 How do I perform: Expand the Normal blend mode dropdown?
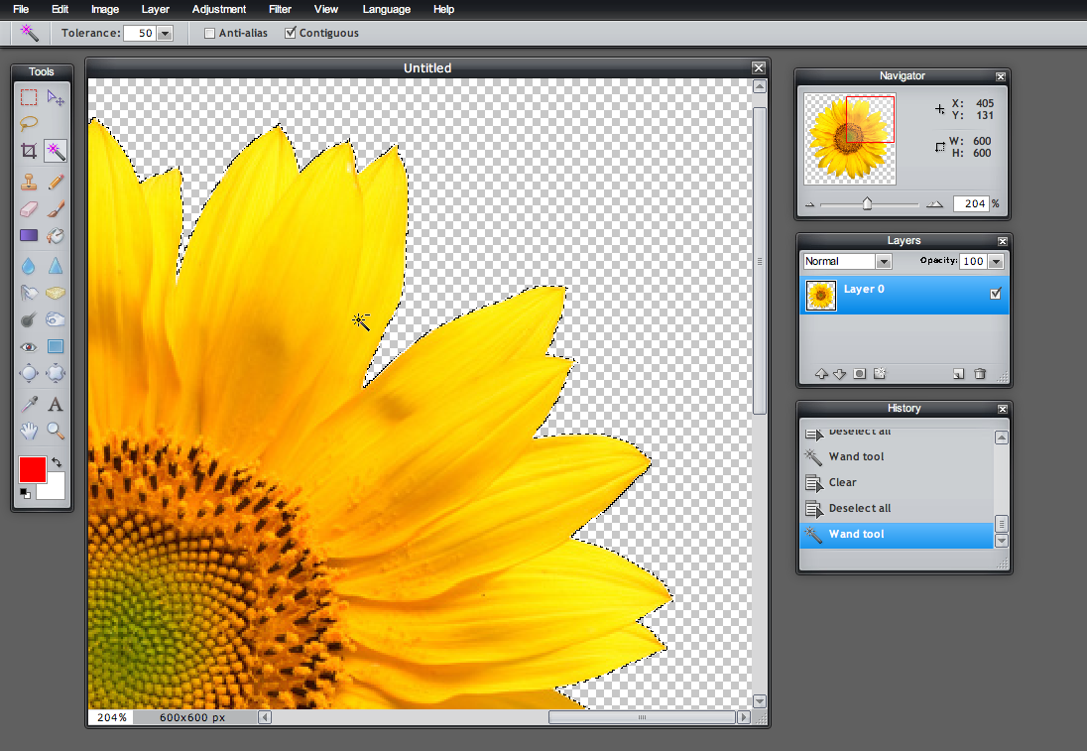click(883, 262)
